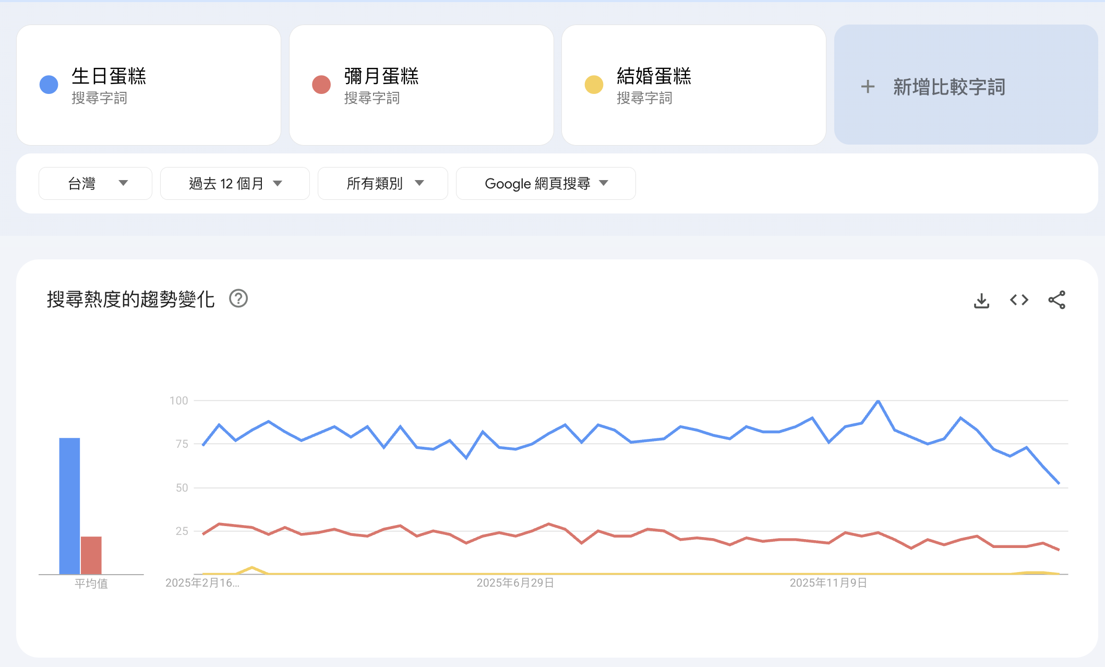Click the blue line's peak at 100

pyautogui.click(x=878, y=401)
